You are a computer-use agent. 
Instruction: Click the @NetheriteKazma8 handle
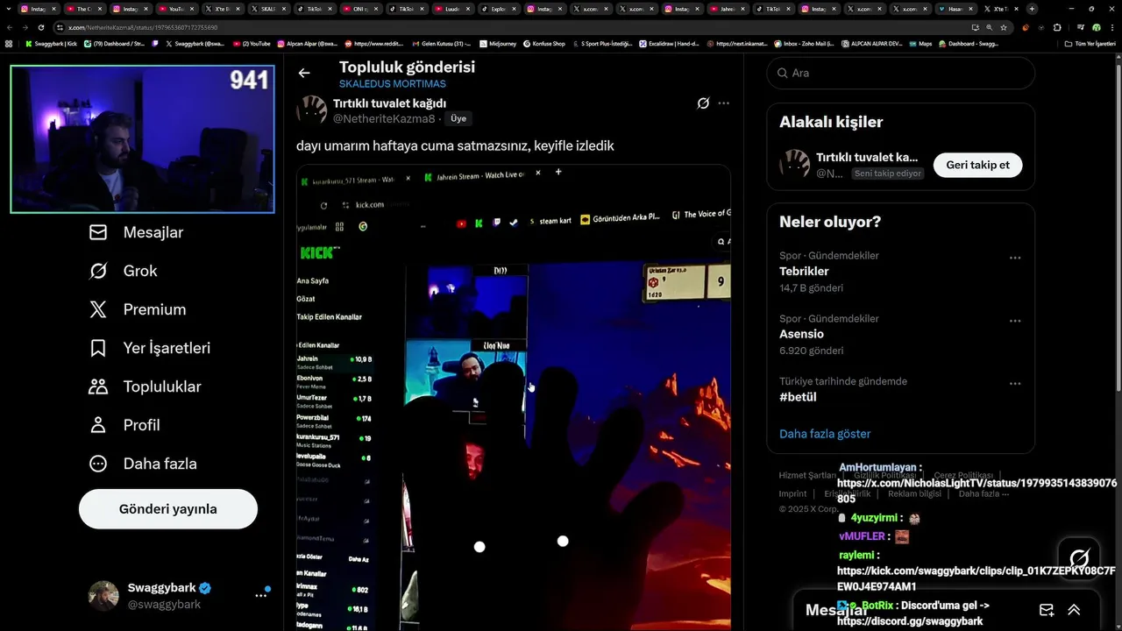pos(384,118)
